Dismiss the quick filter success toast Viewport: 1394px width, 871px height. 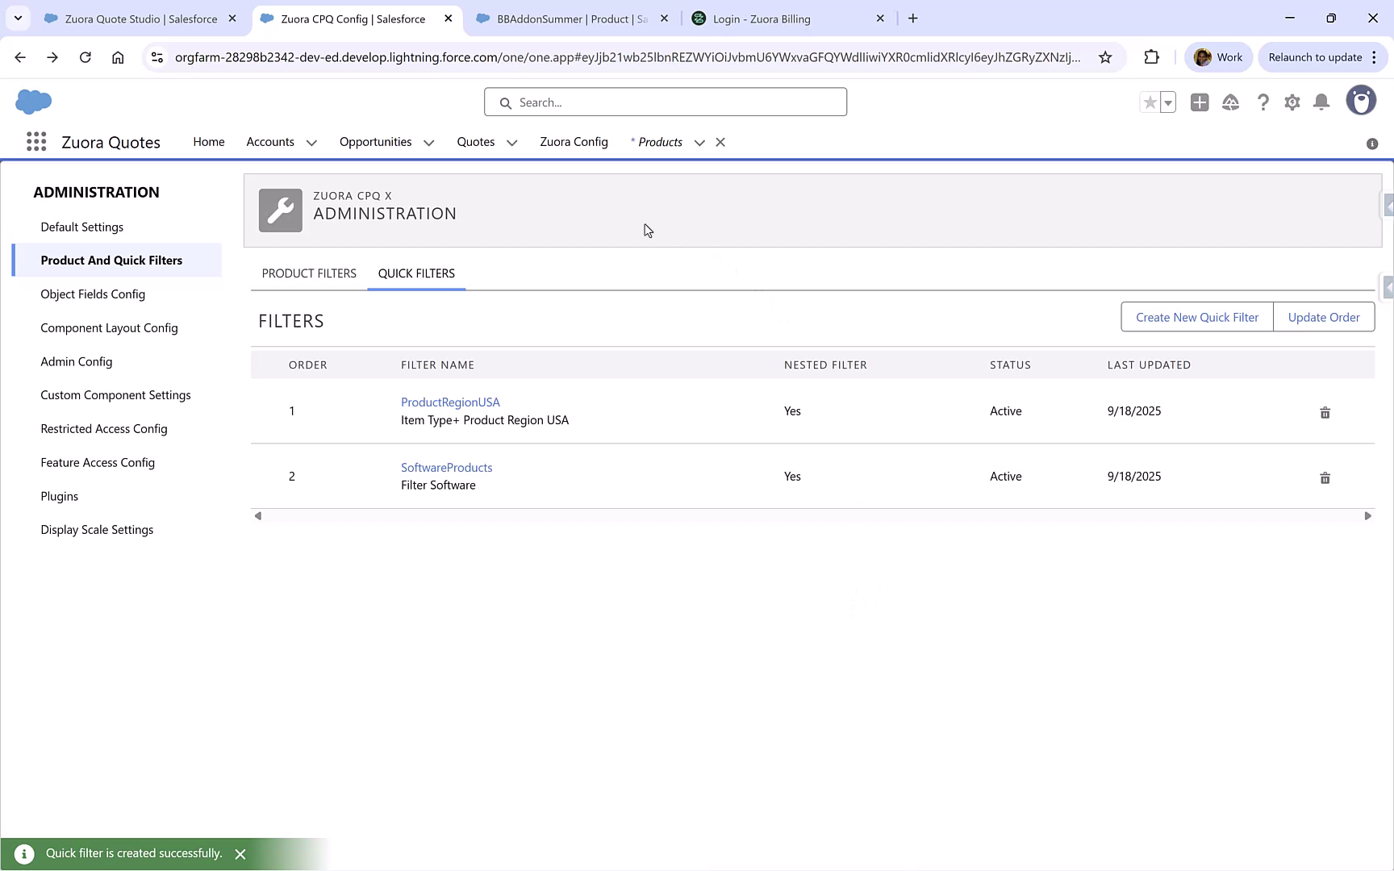click(x=240, y=853)
